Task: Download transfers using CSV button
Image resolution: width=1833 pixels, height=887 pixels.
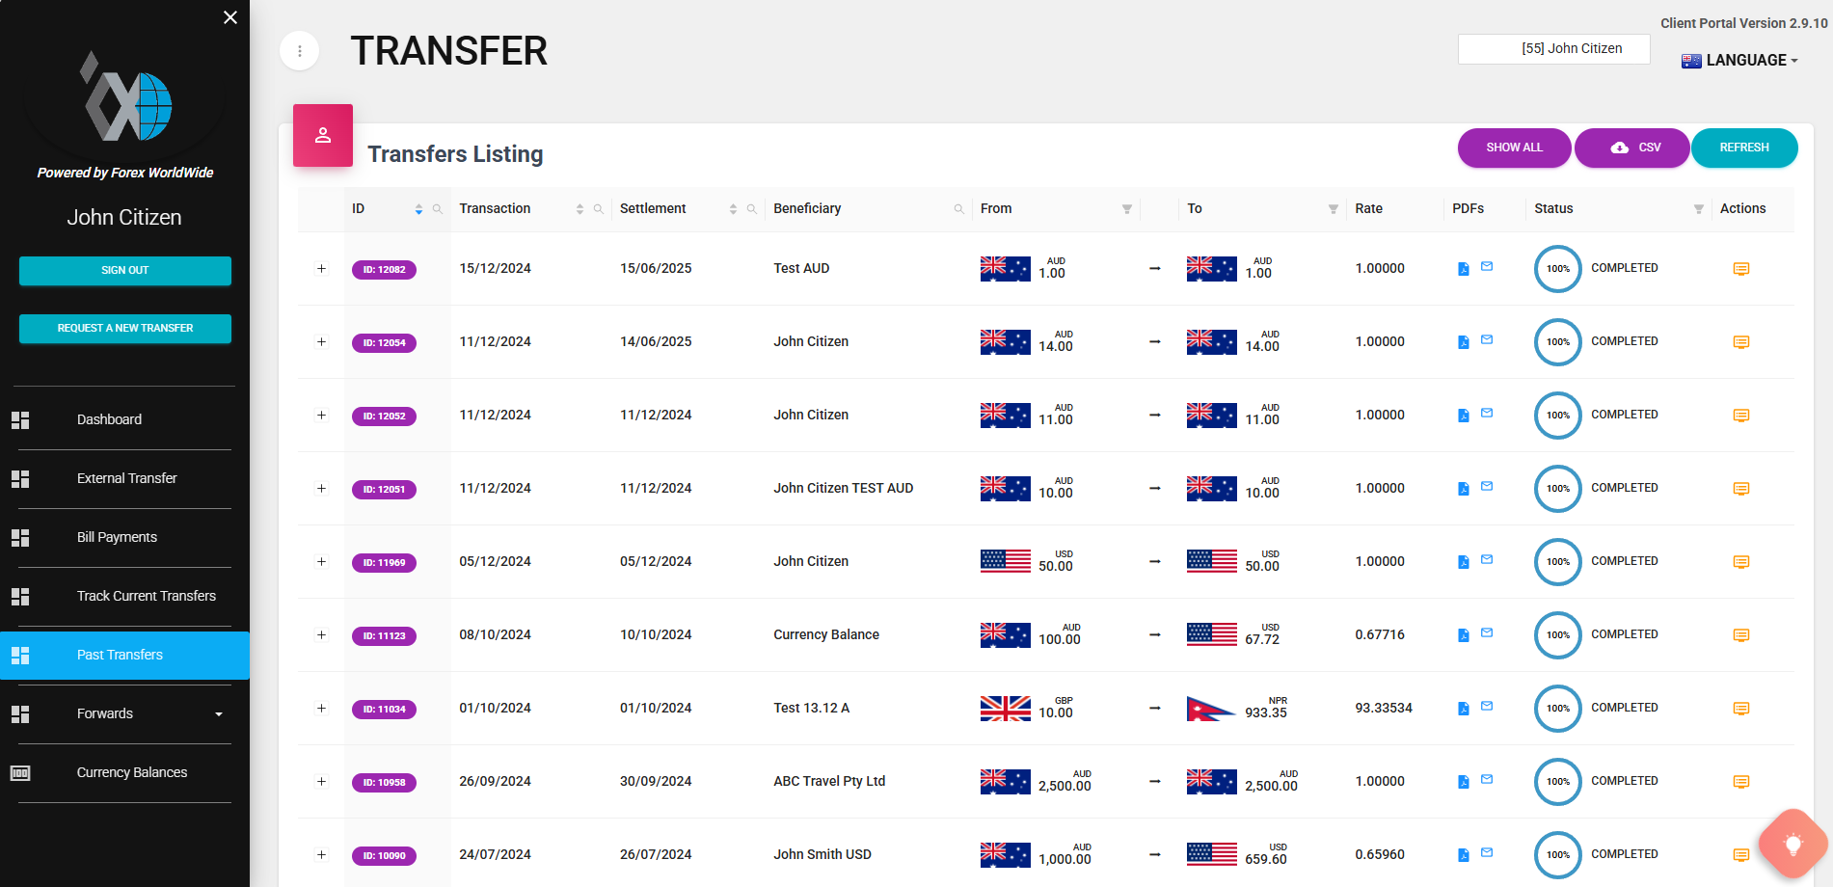Action: point(1631,148)
